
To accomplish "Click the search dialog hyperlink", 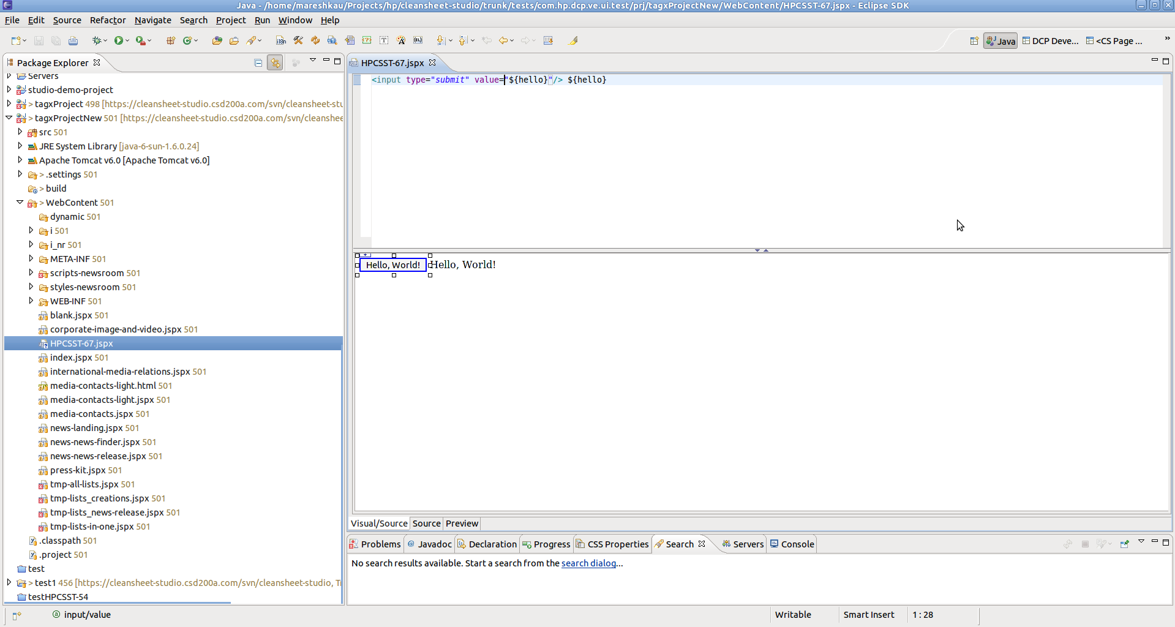I will (x=588, y=563).
